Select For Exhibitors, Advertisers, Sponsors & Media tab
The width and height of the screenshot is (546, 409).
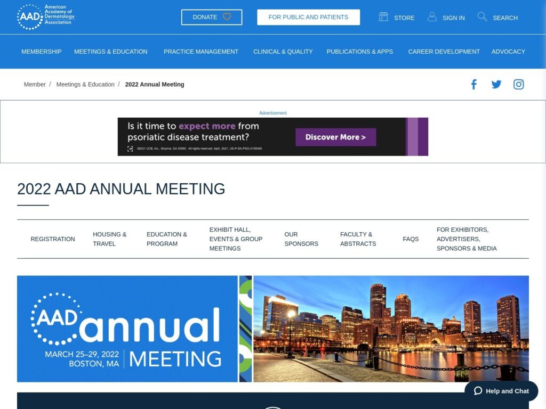point(467,239)
